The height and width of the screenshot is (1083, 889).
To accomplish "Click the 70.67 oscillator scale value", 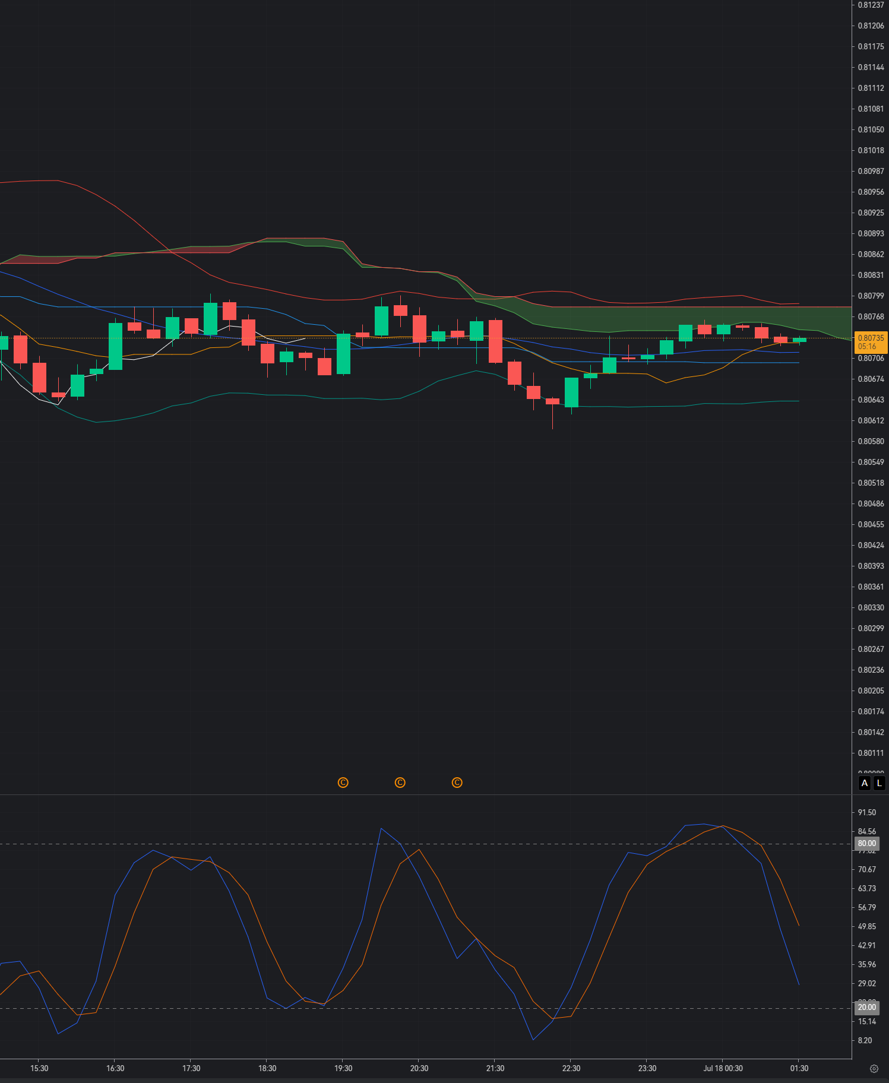I will tap(867, 869).
